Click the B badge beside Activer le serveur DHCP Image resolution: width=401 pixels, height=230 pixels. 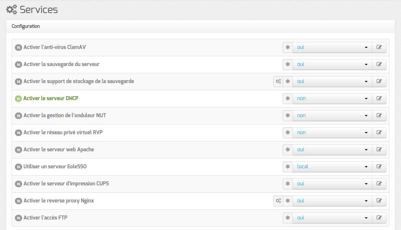(18, 99)
